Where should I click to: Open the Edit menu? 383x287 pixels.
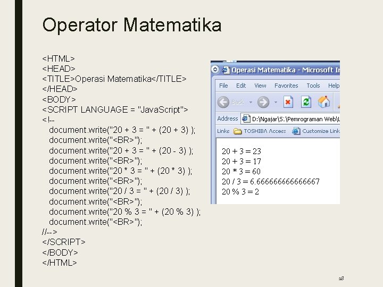point(241,86)
